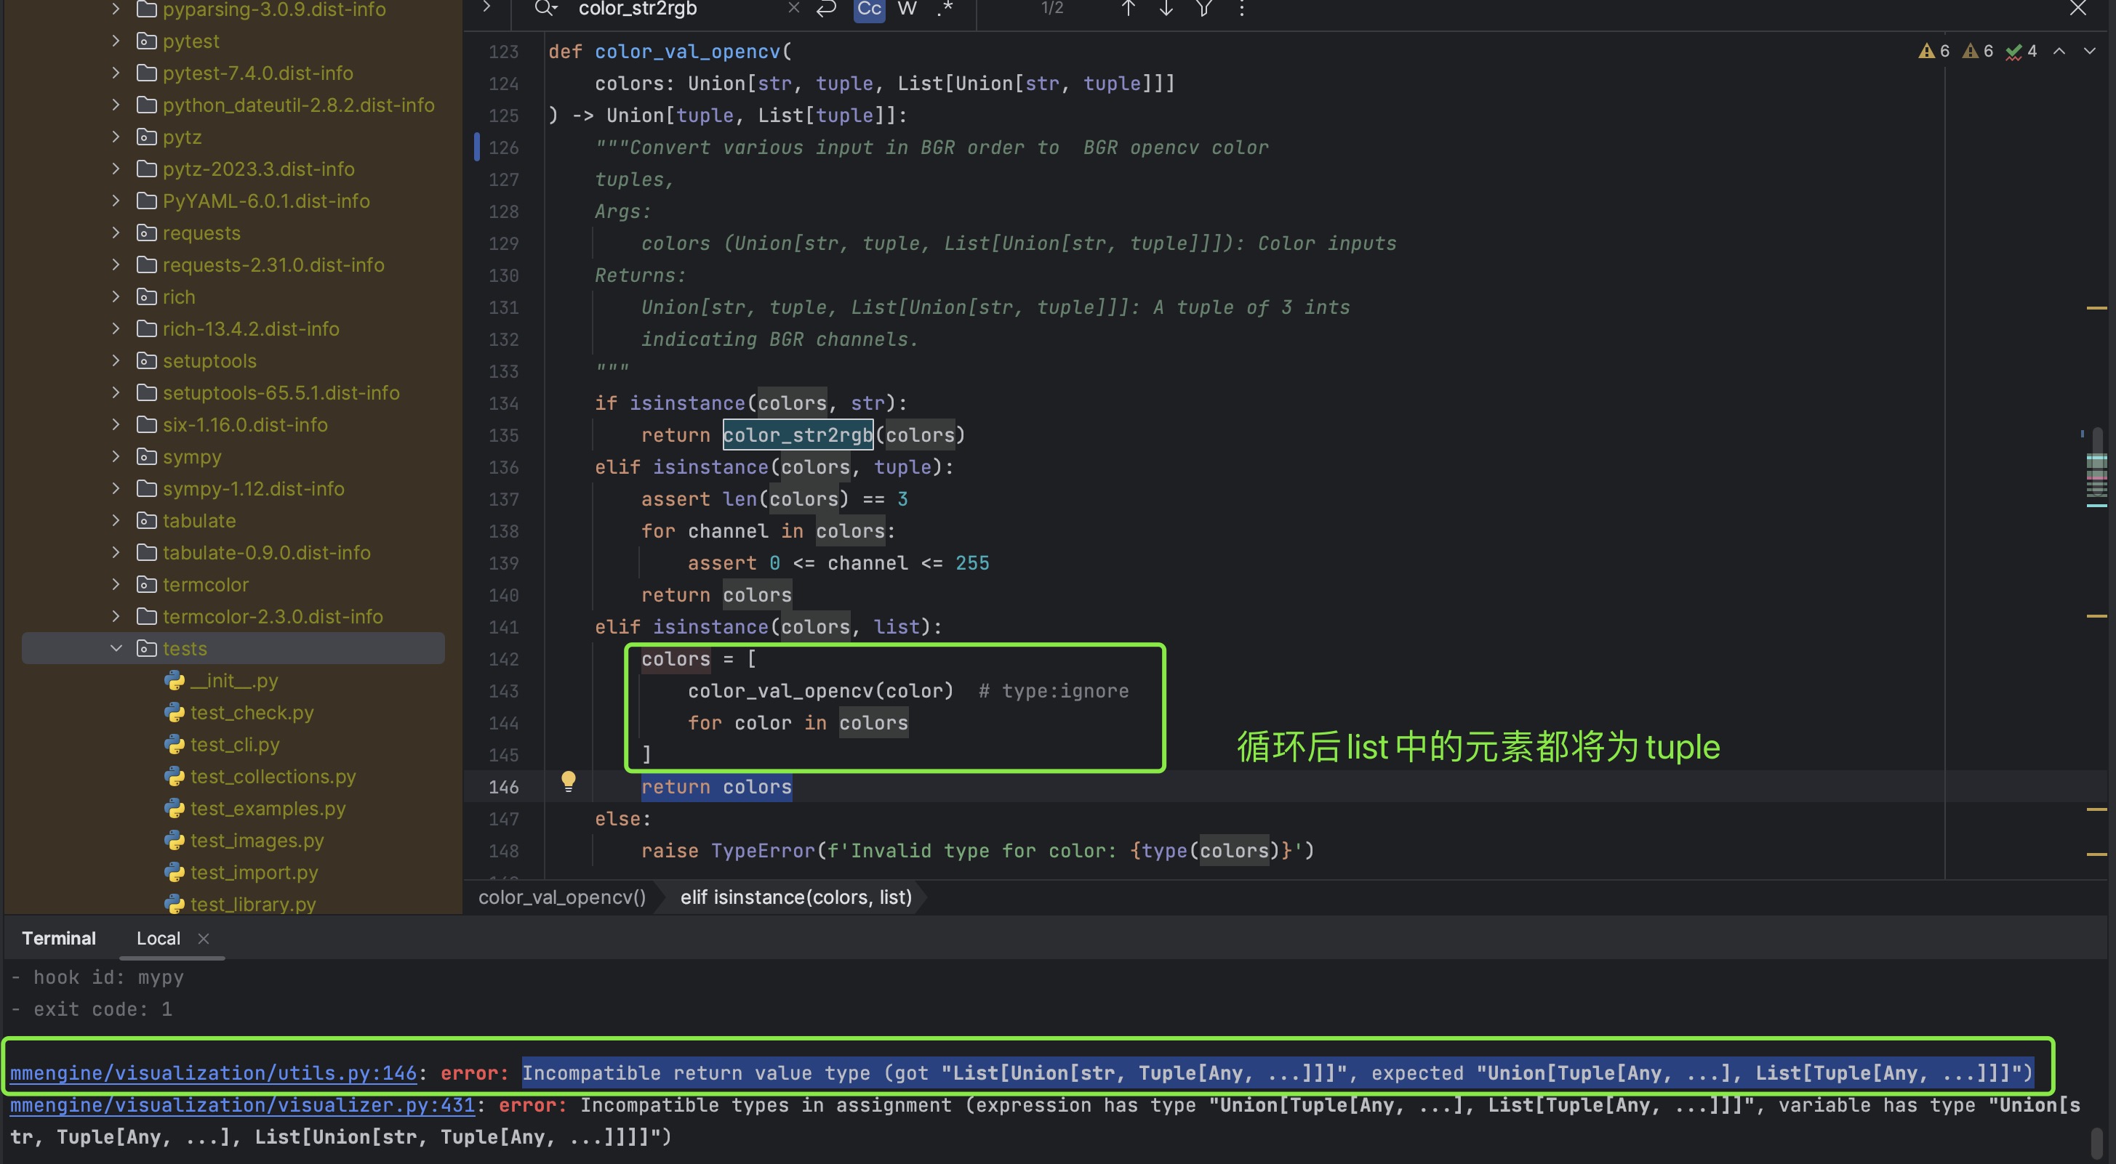Image resolution: width=2116 pixels, height=1164 pixels.
Task: Go to previous search occurrence arrow
Action: pos(1128,8)
